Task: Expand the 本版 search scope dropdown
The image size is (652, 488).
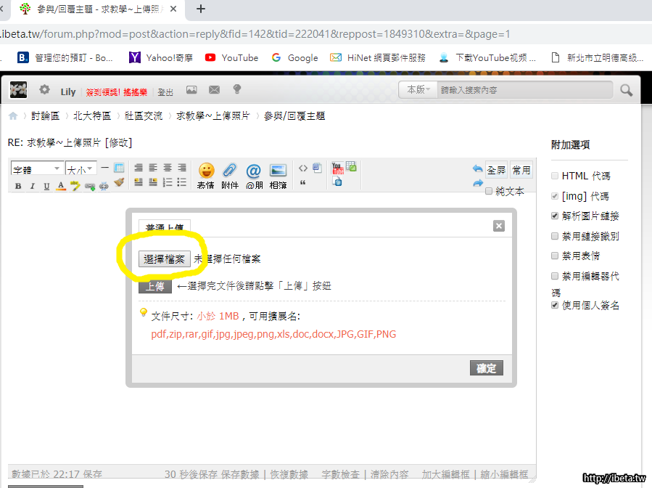Action: [418, 90]
